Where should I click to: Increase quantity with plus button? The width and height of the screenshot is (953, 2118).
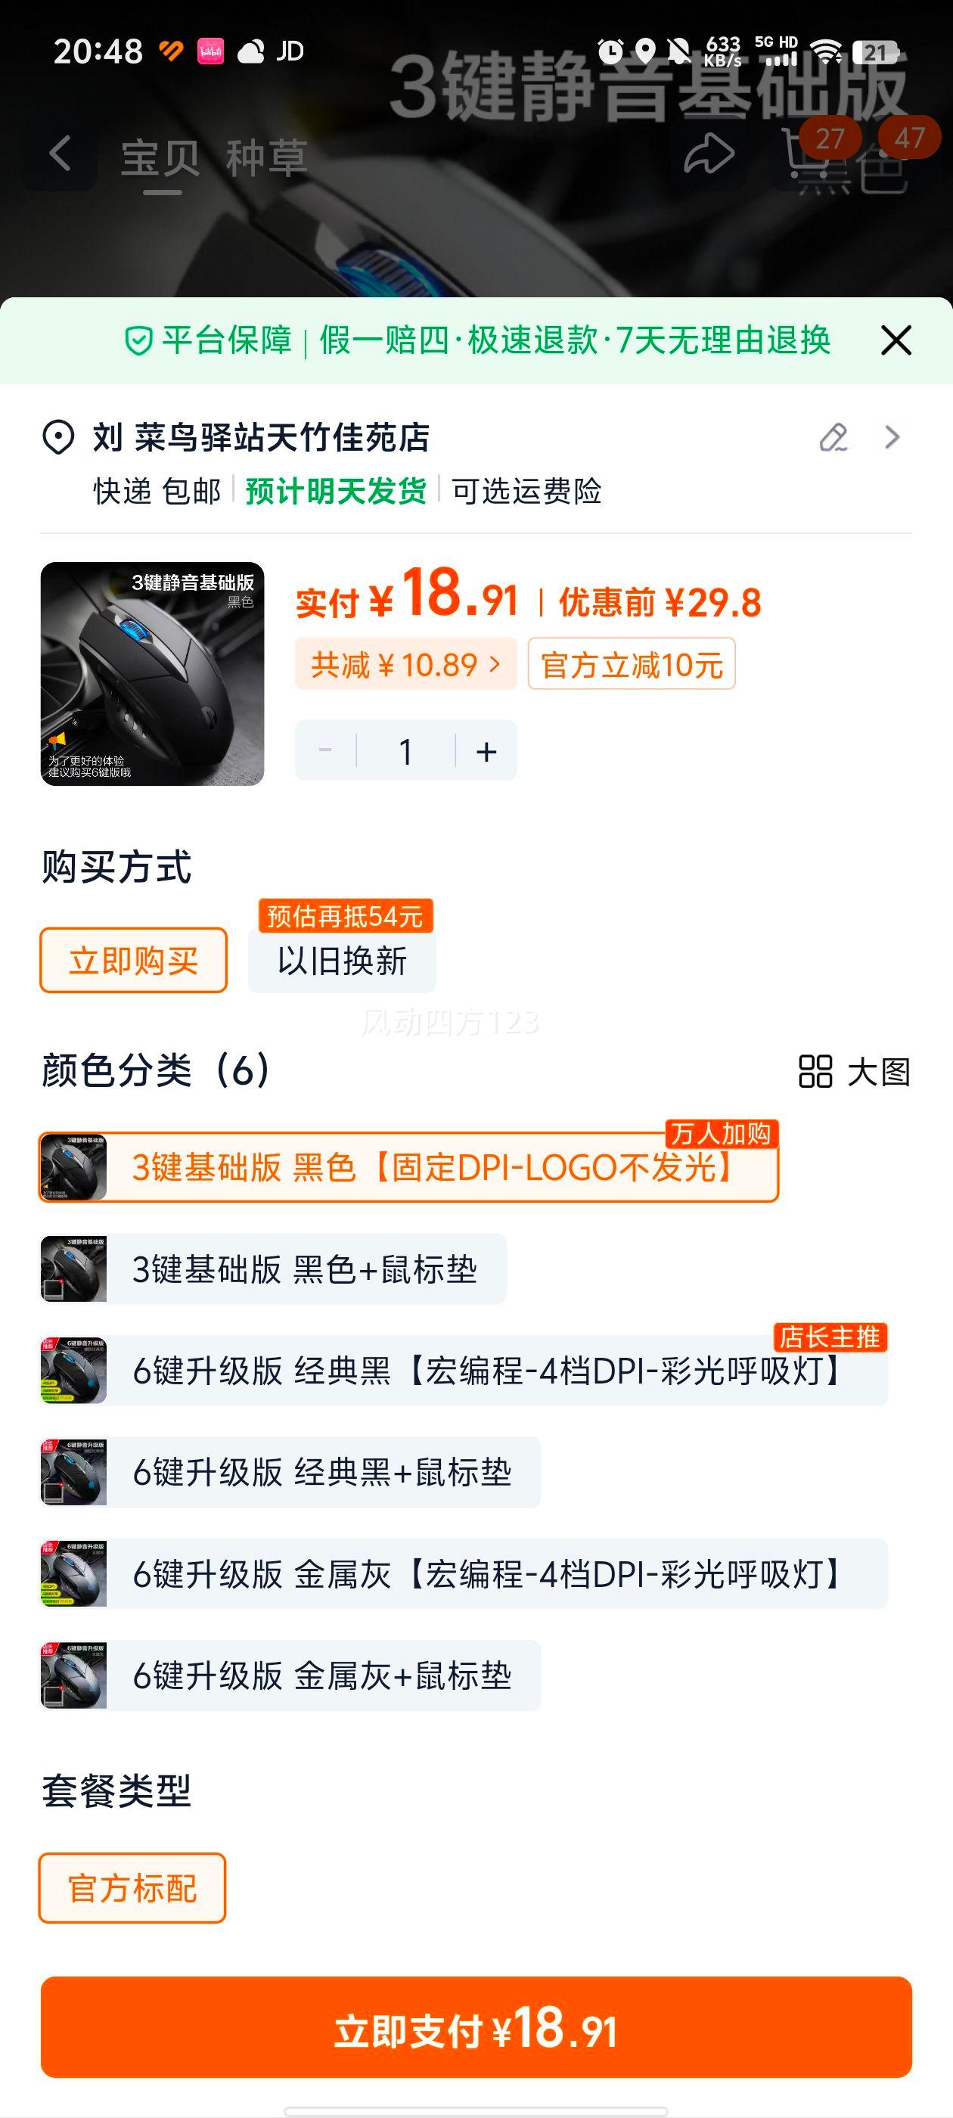(487, 750)
